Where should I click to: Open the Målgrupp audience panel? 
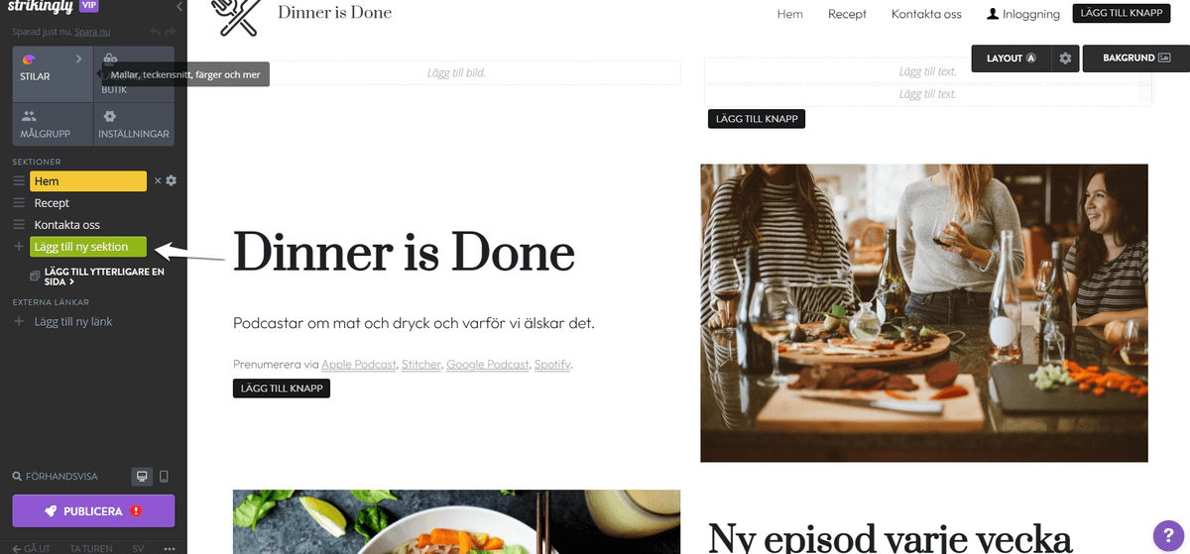pyautogui.click(x=53, y=125)
